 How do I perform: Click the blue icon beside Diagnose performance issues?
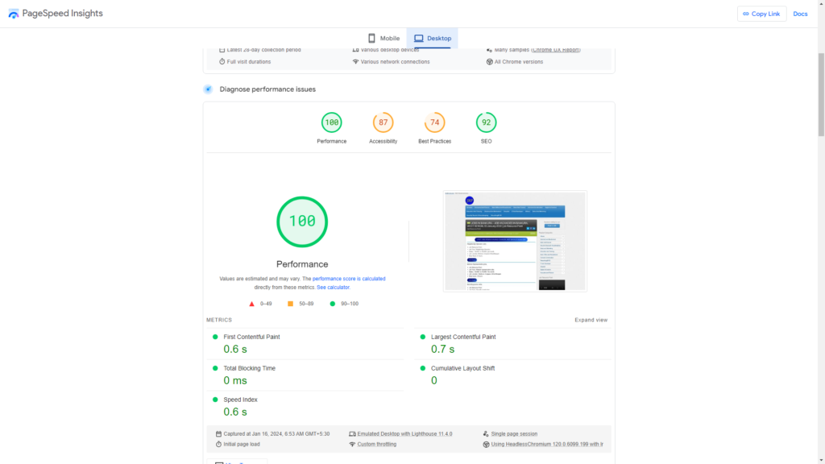pos(209,89)
